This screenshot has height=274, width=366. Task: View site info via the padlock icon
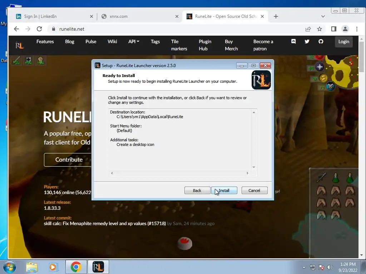click(54, 29)
